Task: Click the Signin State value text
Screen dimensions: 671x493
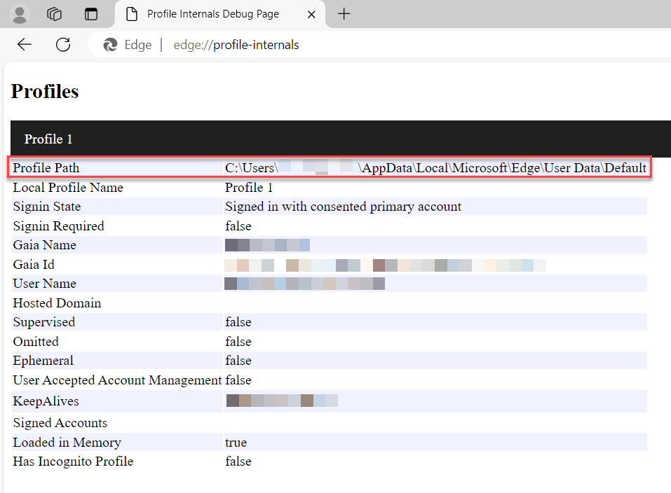Action: point(343,207)
